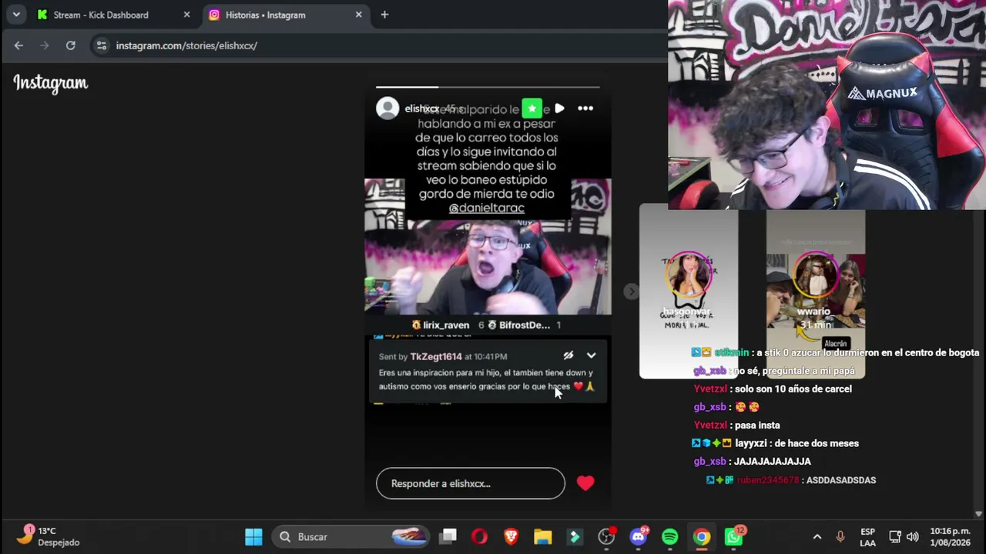Open a new browser tab

(x=384, y=15)
